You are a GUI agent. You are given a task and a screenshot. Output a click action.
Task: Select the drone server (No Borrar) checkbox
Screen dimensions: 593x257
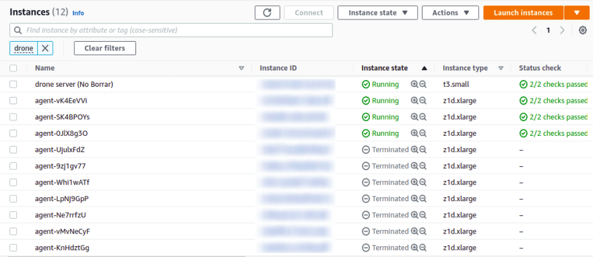click(x=13, y=85)
